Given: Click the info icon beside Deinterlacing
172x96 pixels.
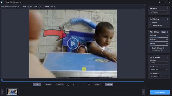Looking at the screenshot, I should [x=162, y=51].
